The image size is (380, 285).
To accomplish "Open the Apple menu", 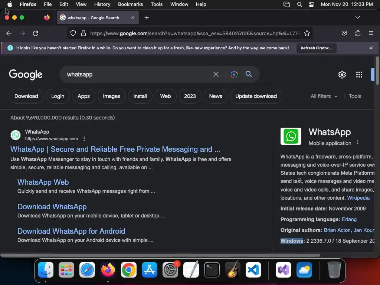I will tap(9, 4).
